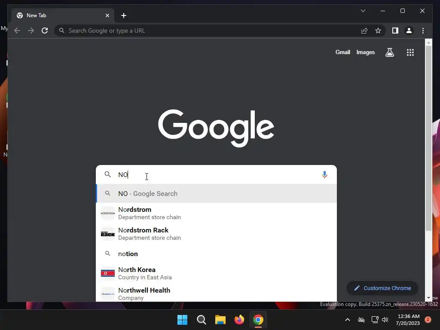Click the Google logo
The height and width of the screenshot is (330, 440).
coord(216,128)
